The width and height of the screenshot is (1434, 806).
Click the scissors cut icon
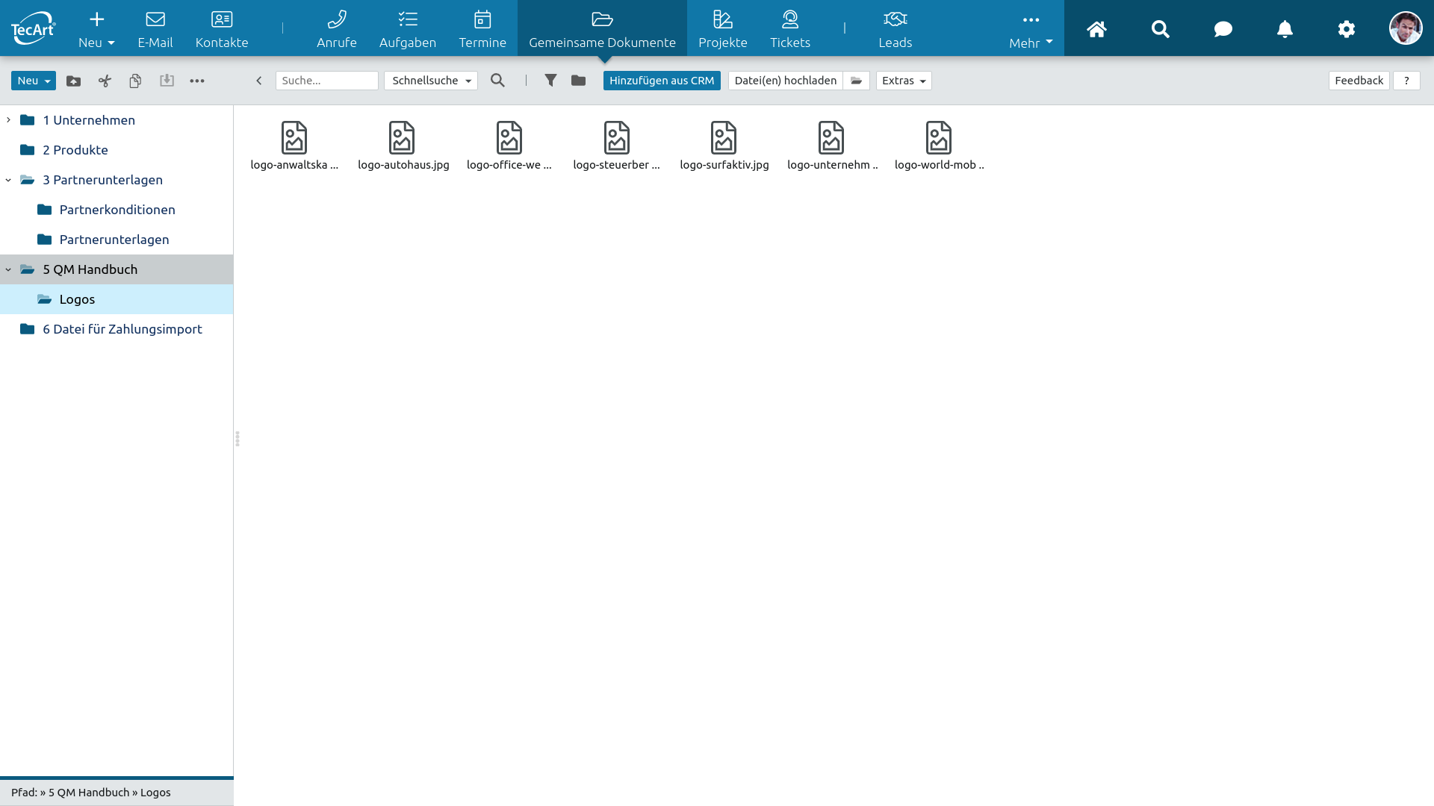pyautogui.click(x=105, y=81)
